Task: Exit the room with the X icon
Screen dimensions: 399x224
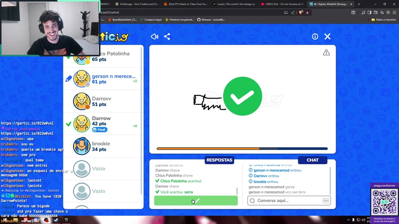Action: click(x=327, y=37)
